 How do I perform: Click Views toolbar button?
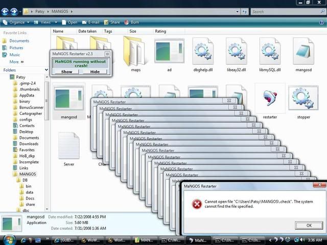(x=43, y=22)
